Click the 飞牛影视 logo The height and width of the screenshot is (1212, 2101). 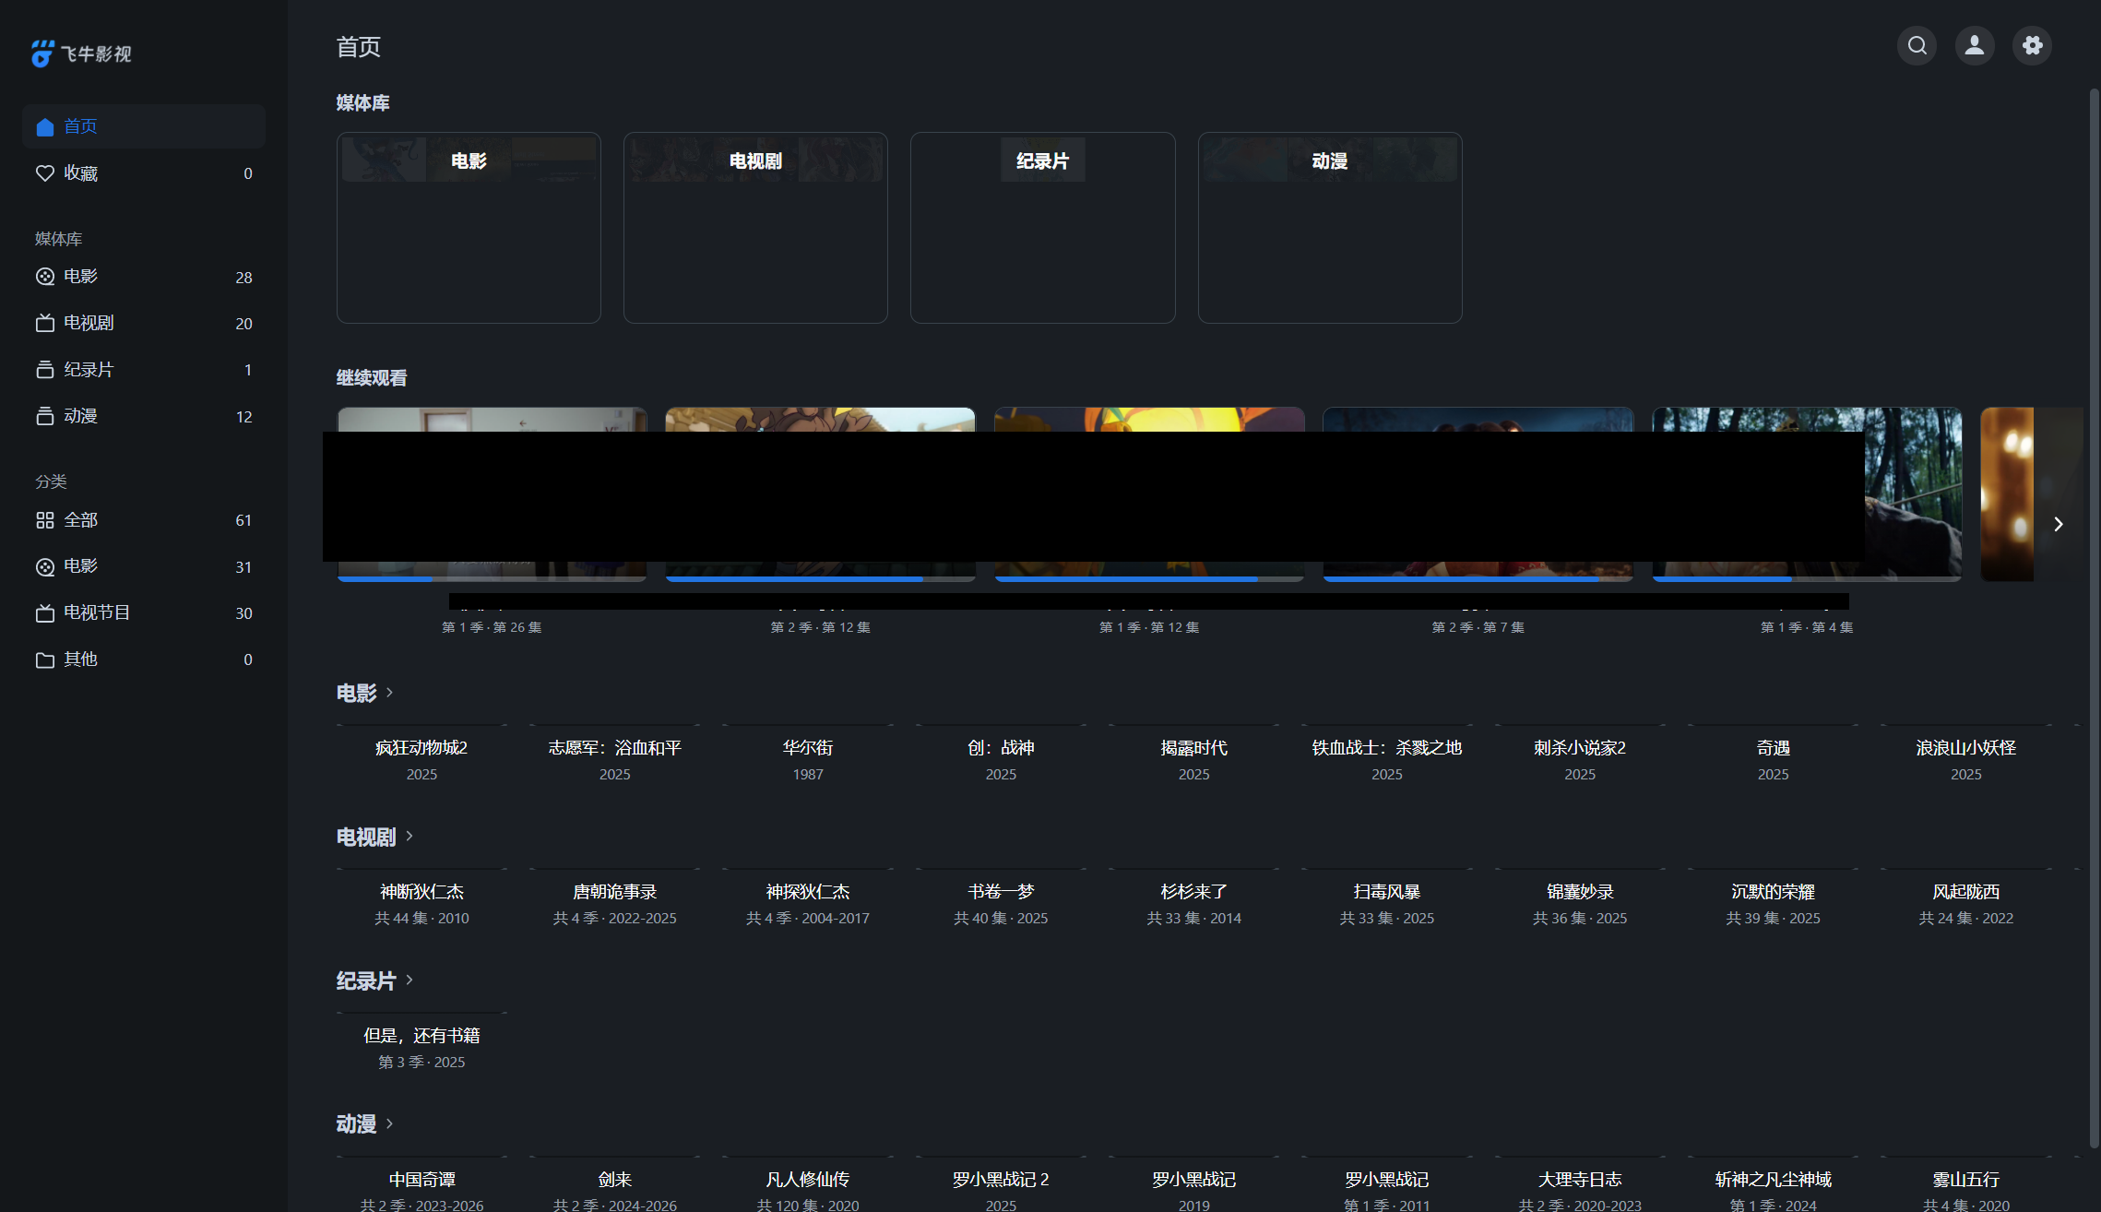[x=81, y=53]
